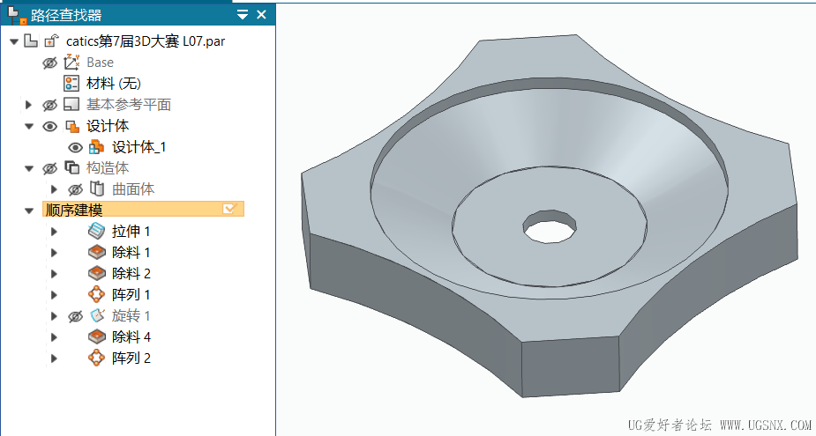
Task: Select the 拉伸 1 feature label
Action: pos(131,232)
